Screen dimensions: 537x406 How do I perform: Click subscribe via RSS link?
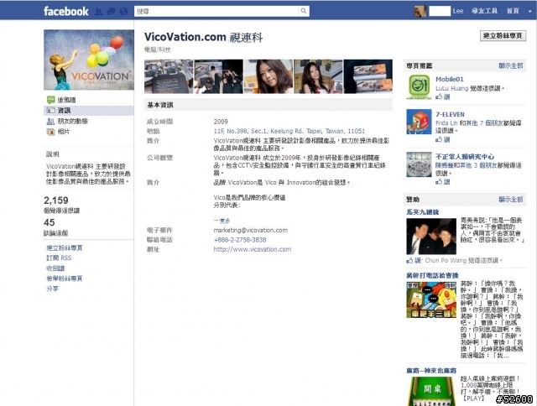(59, 258)
